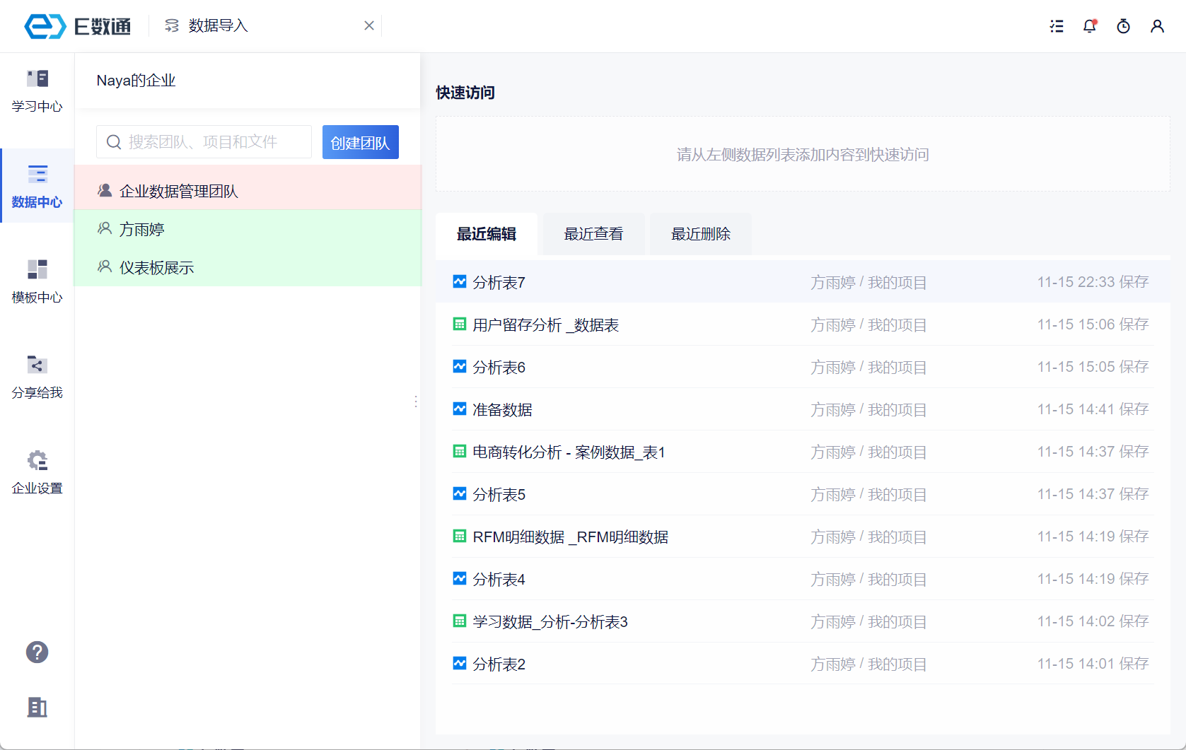
Task: Click the search magnifier icon
Action: [x=114, y=142]
